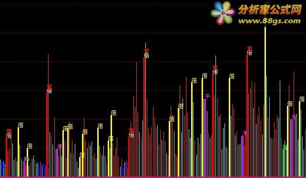Select the leftmost thick red volume bar
Viewport: 306px width, 178px height.
click(x=7, y=157)
